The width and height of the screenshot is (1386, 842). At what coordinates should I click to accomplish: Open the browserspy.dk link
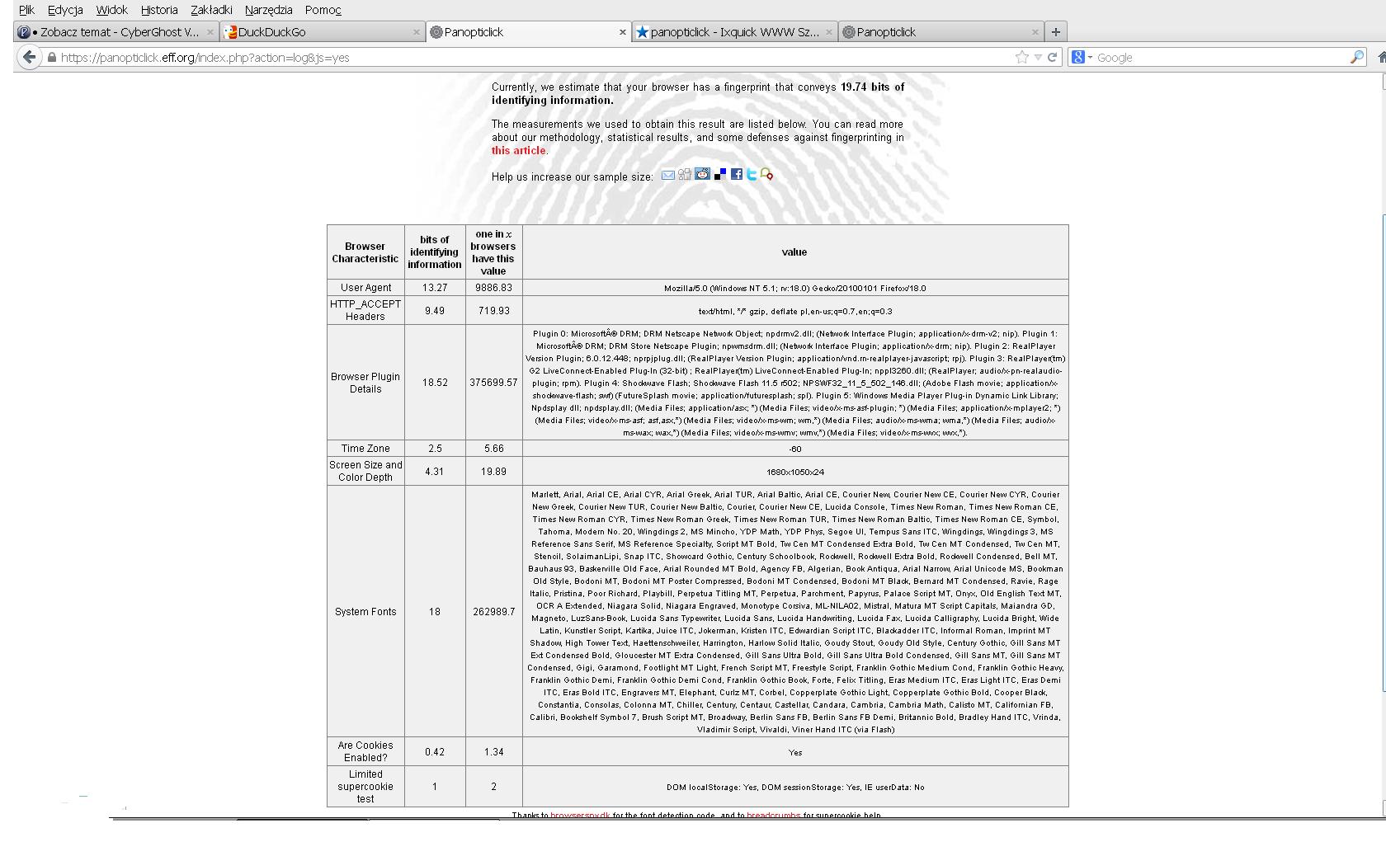580,815
